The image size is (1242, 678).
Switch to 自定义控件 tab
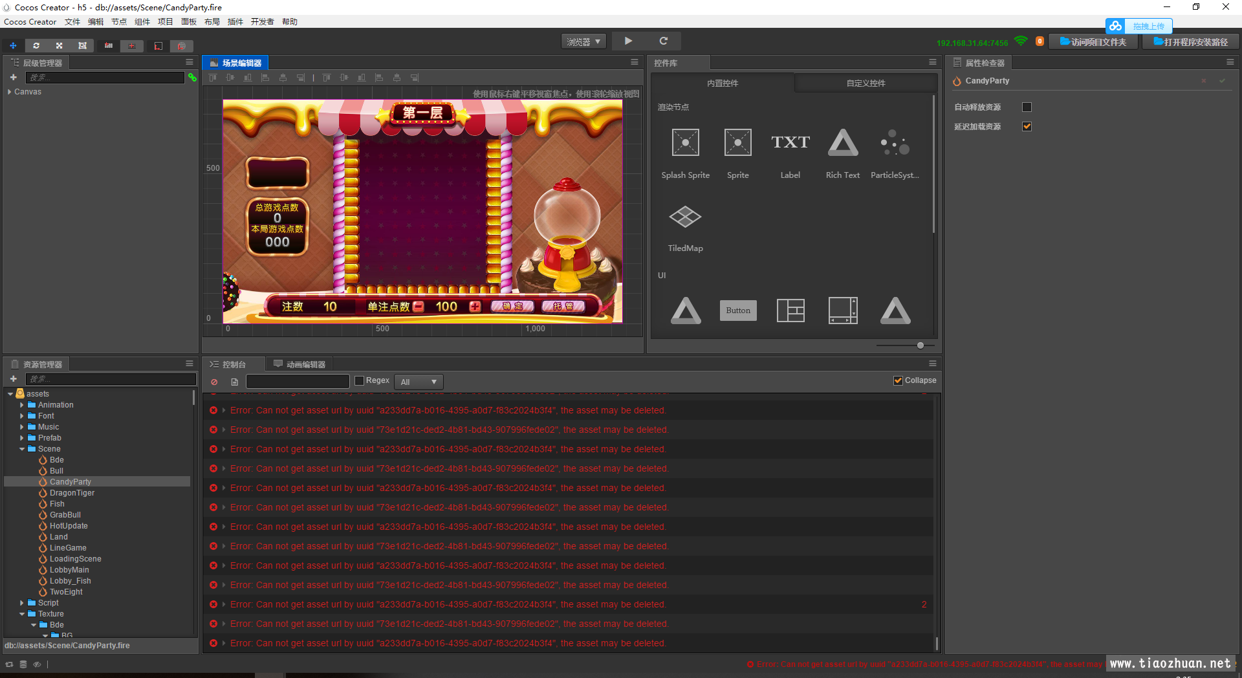coord(866,83)
